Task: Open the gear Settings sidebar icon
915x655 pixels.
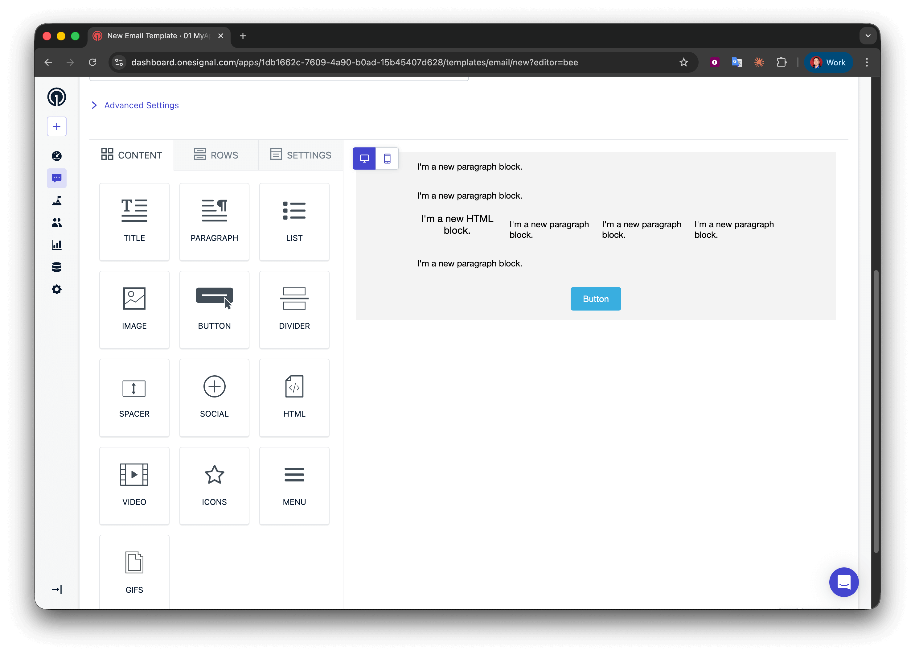Action: [57, 289]
